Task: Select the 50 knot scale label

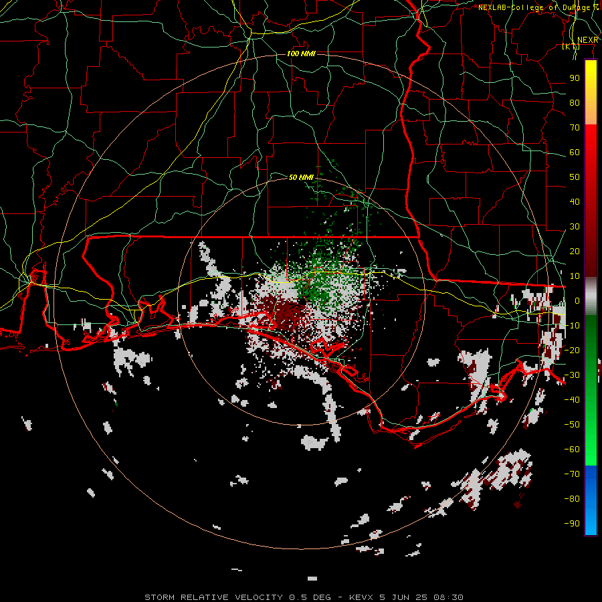Action: 575,177
